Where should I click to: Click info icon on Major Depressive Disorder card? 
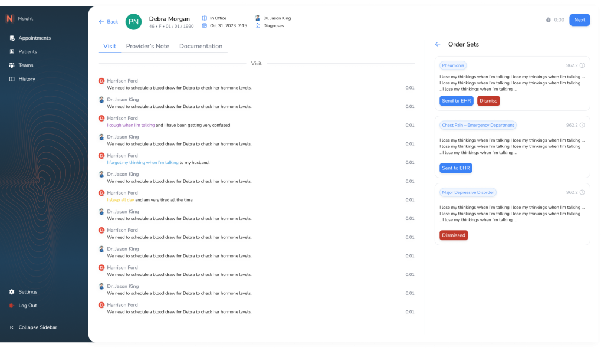(x=582, y=192)
